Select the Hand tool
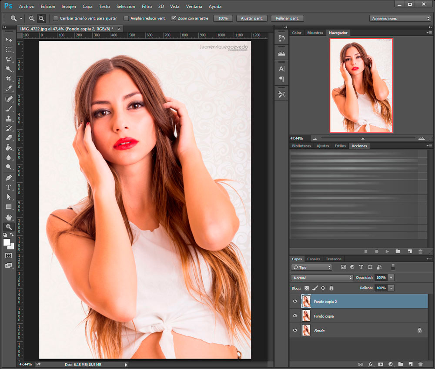Screen dimensions: 435x369 [9, 217]
